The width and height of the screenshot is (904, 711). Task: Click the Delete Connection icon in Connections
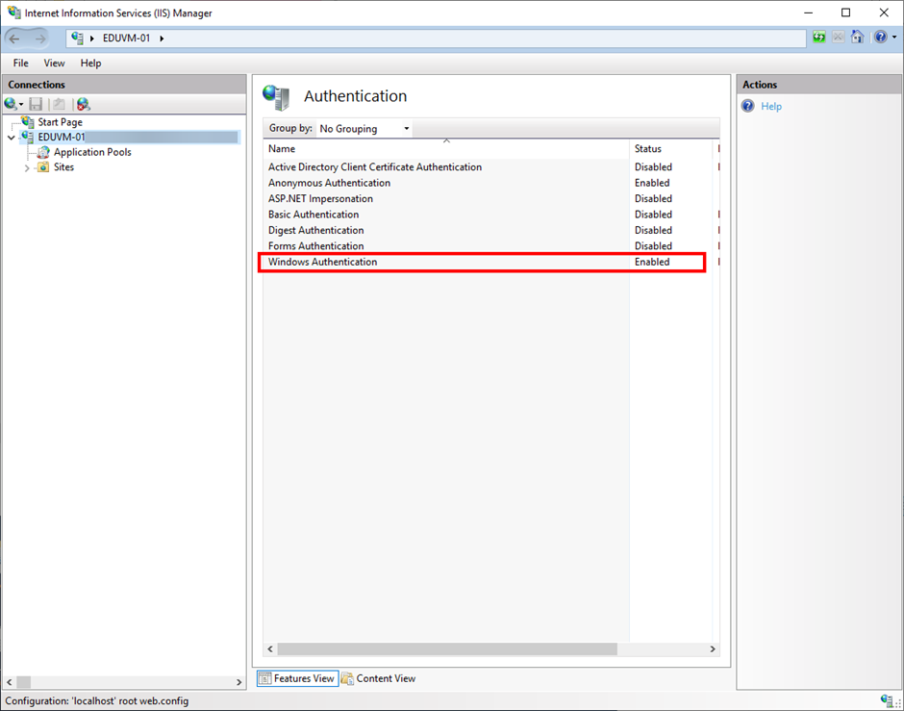click(x=84, y=104)
